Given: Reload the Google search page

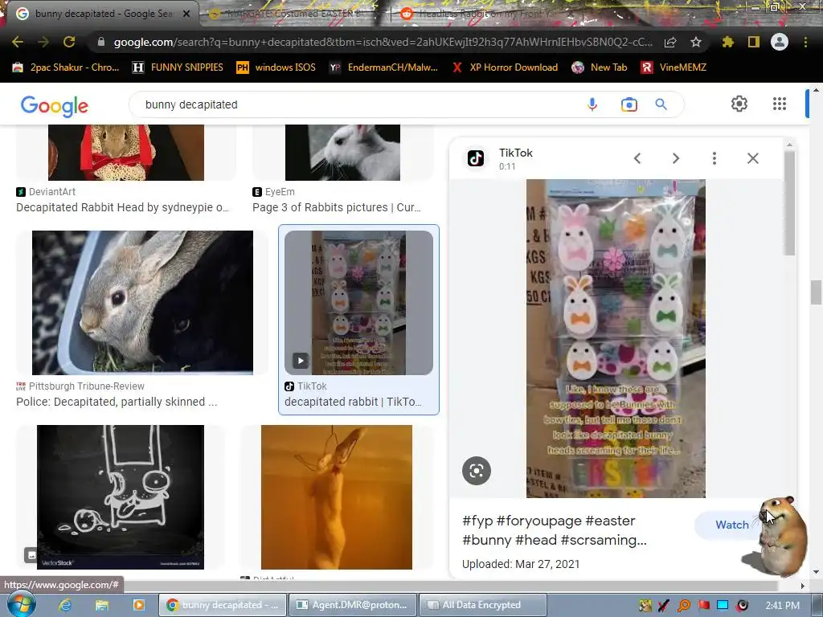Looking at the screenshot, I should (x=69, y=42).
